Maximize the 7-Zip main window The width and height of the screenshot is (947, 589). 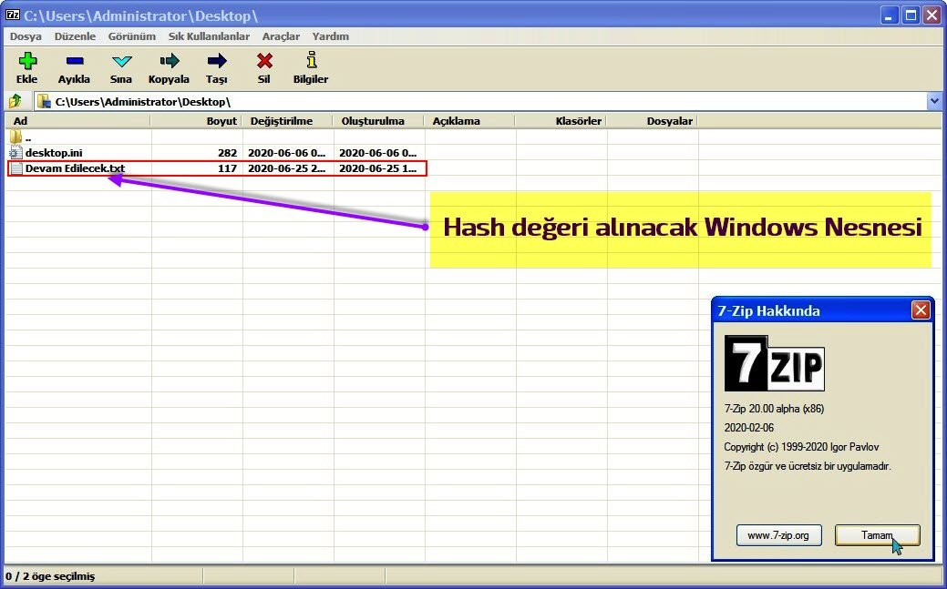(911, 15)
